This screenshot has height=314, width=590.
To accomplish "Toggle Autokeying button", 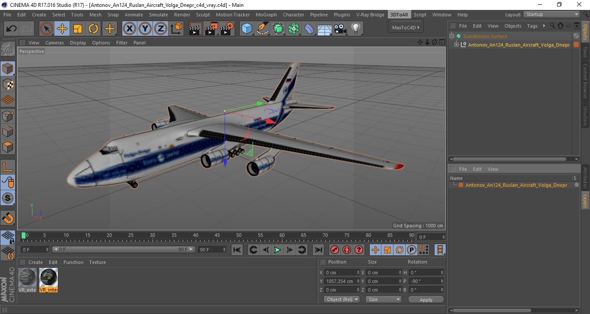I will coord(347,250).
